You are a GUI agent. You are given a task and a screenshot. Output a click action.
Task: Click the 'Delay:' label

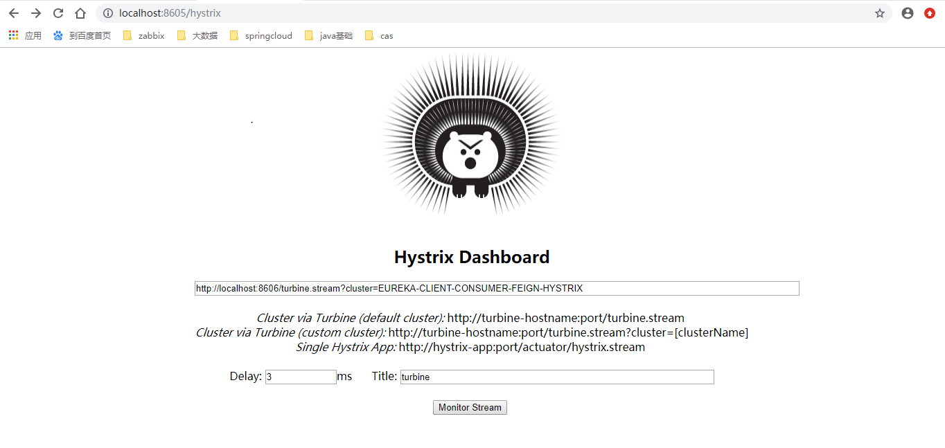point(246,376)
